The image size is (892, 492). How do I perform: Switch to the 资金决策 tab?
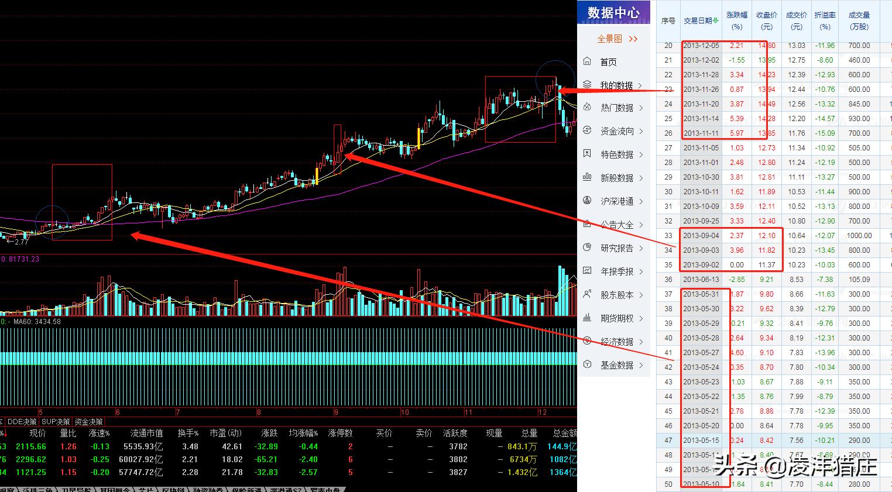coord(89,422)
